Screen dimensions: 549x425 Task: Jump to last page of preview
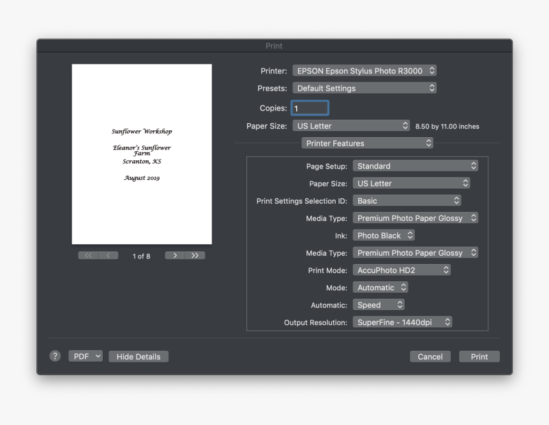(195, 256)
